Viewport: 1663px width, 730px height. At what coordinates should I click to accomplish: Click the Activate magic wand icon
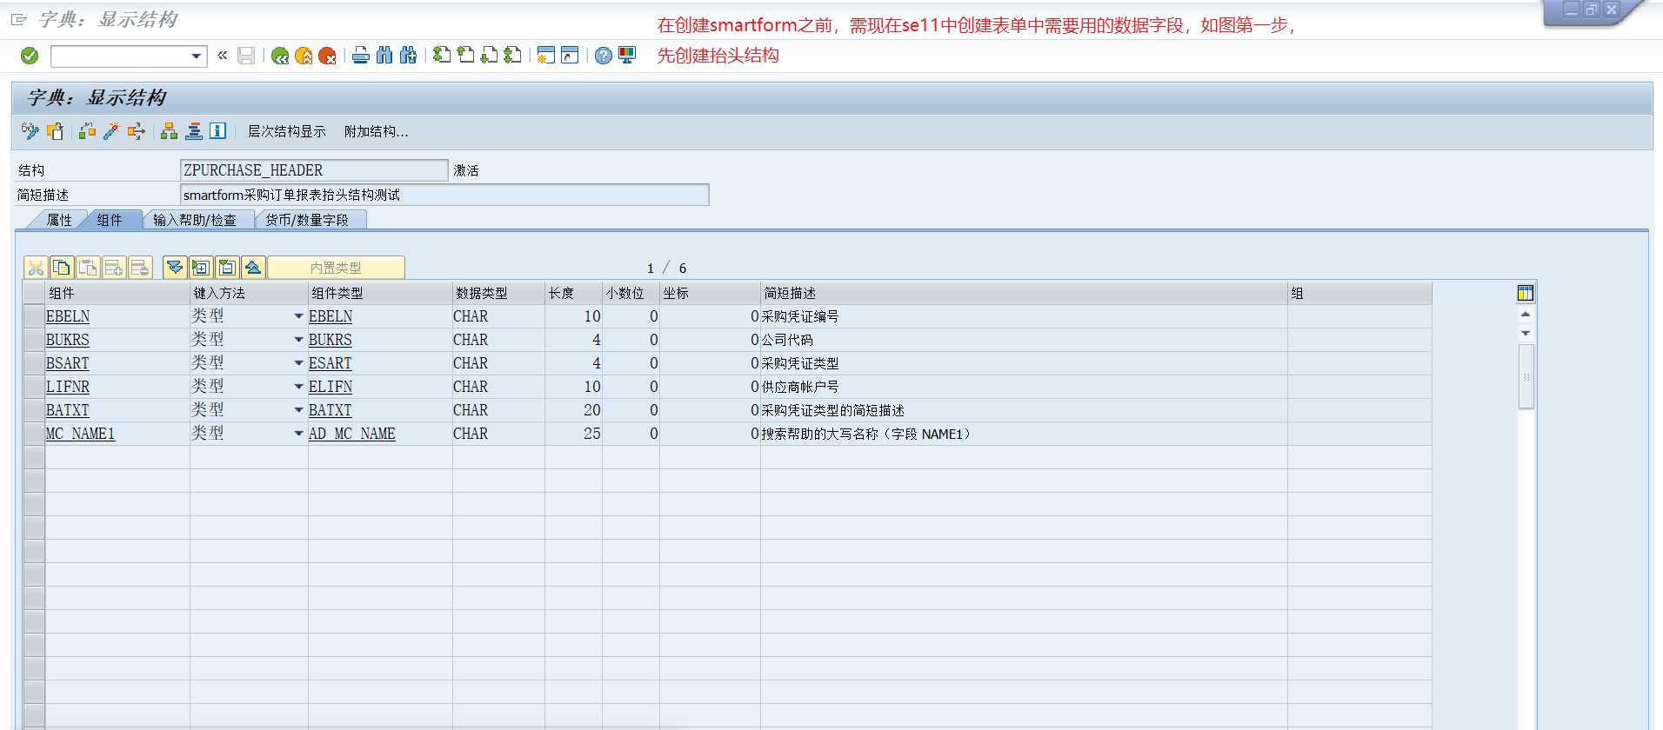(x=111, y=131)
